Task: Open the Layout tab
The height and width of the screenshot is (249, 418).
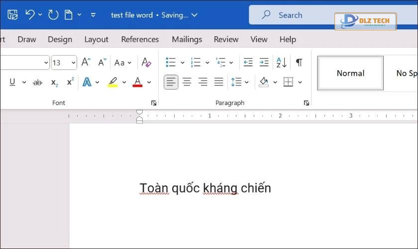Action: (96, 39)
